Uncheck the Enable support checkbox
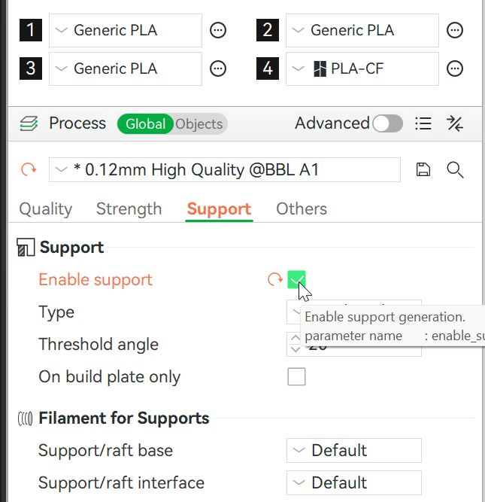The height and width of the screenshot is (502, 485). pyautogui.click(x=296, y=280)
